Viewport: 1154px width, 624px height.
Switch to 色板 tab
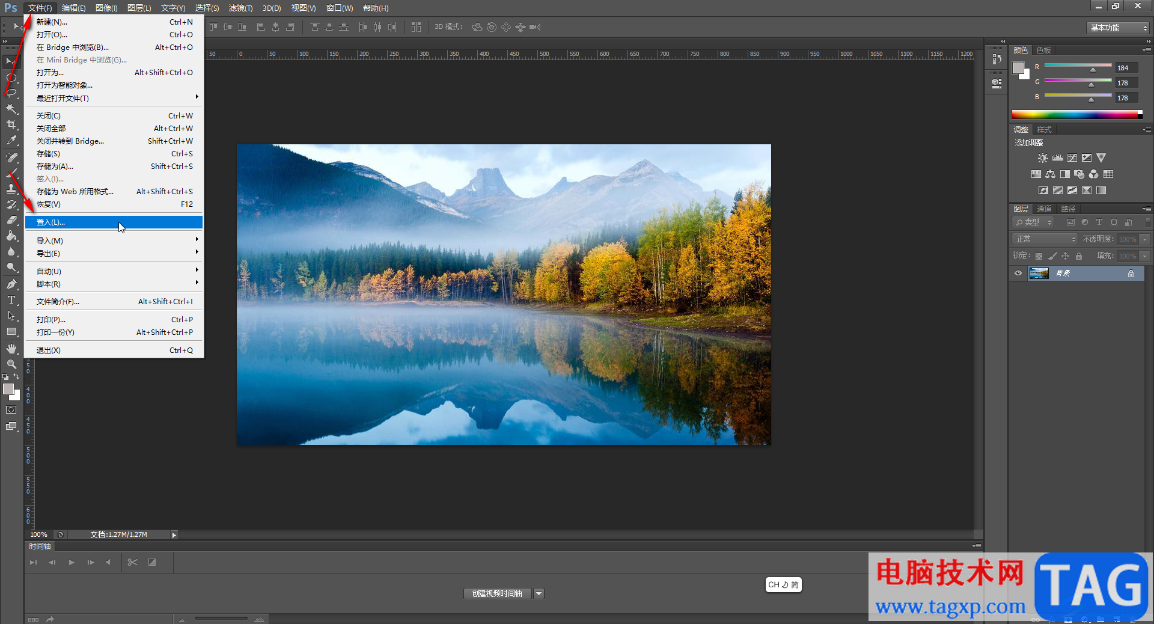(x=1043, y=50)
